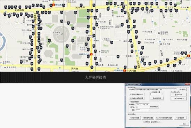Click the metro icon at the map's right edge

(189, 56)
